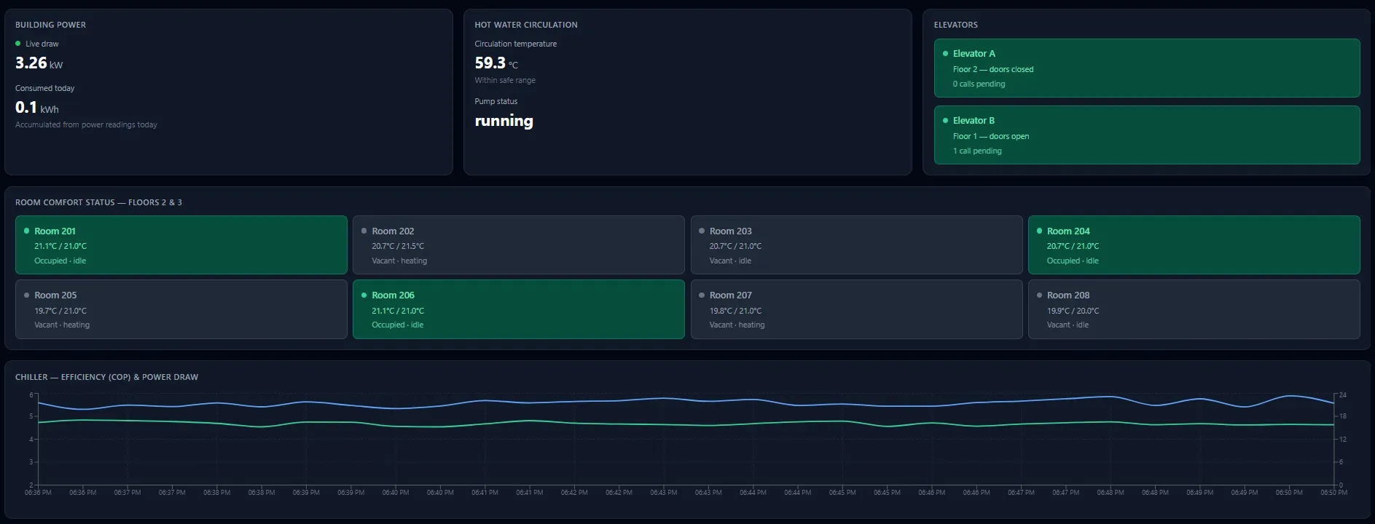Click the Room 203 gray status dot
Screen dimensions: 1375x524
click(x=702, y=231)
